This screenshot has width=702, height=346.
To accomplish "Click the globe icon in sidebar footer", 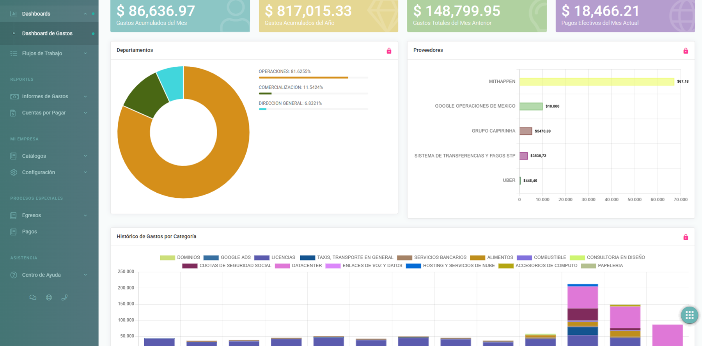I will pos(49,298).
